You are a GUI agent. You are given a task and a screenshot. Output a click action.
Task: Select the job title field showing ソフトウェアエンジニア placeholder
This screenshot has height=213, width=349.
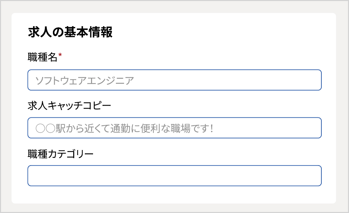tap(174, 80)
